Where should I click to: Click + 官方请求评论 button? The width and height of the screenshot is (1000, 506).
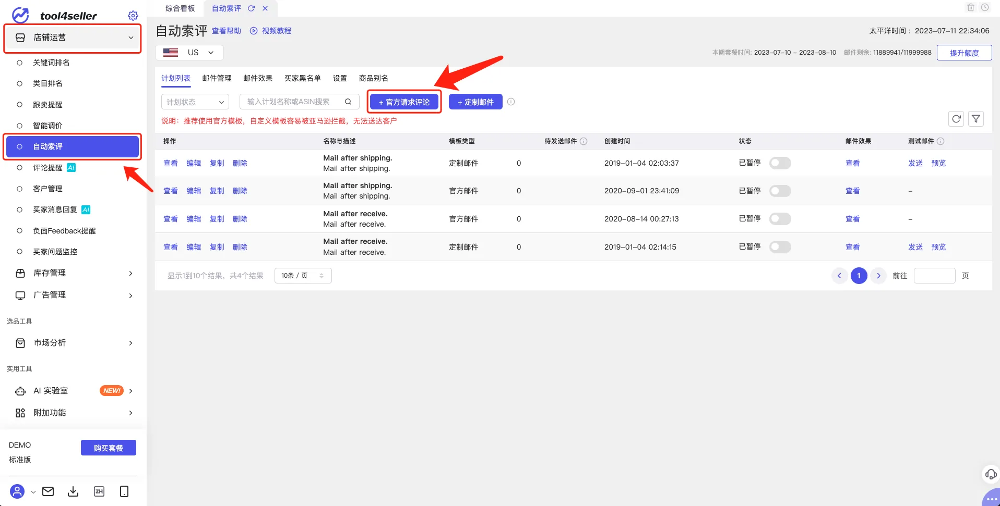point(404,102)
